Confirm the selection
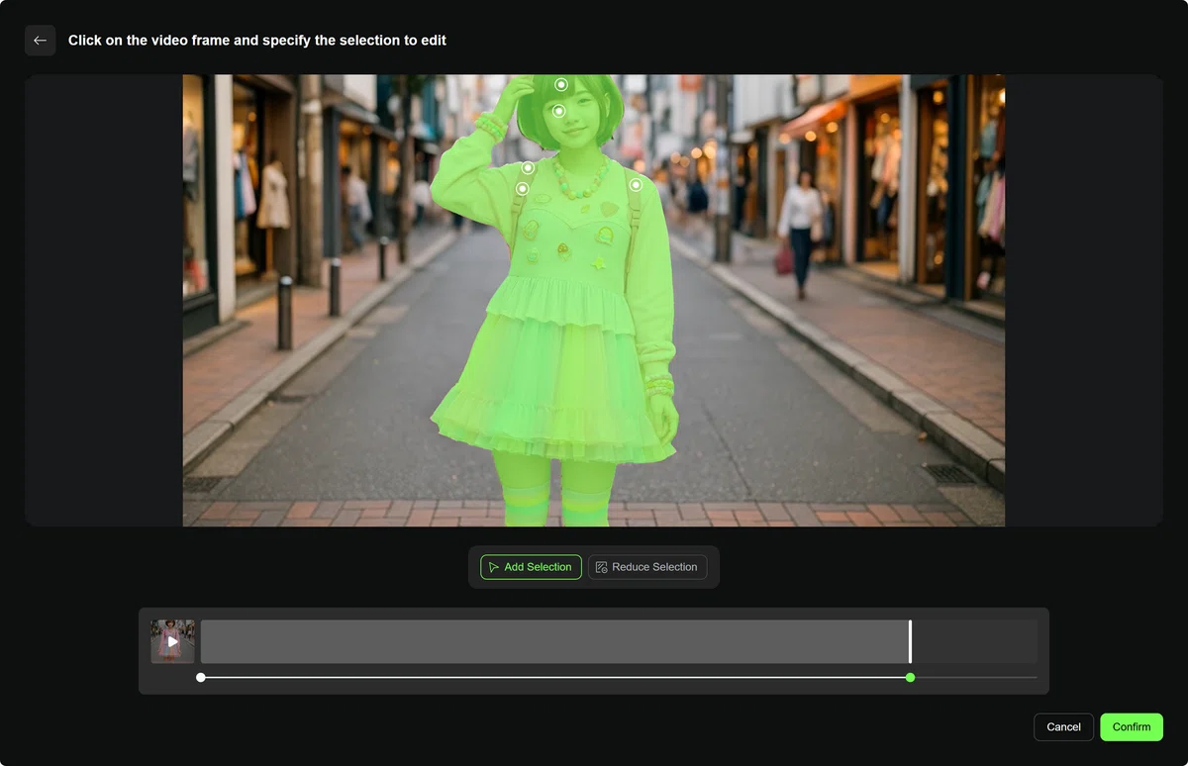This screenshot has height=766, width=1188. pyautogui.click(x=1132, y=727)
